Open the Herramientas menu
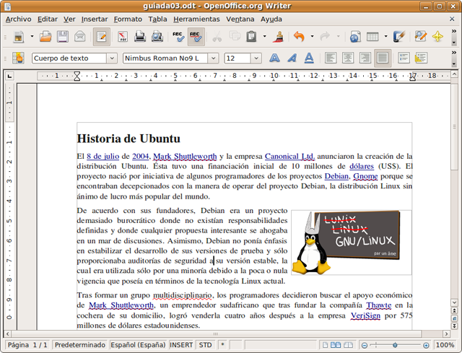The height and width of the screenshot is (353, 462). pyautogui.click(x=196, y=19)
